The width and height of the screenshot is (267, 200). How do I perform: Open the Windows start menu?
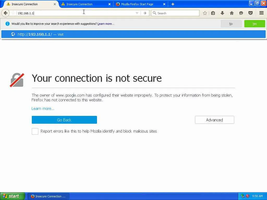tap(12, 196)
